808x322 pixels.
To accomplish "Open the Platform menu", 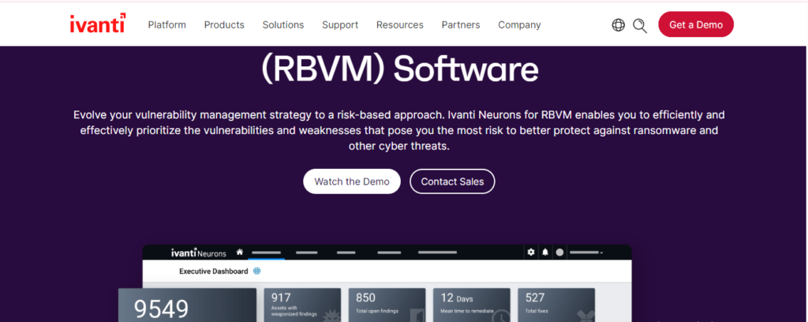I will pyautogui.click(x=167, y=24).
